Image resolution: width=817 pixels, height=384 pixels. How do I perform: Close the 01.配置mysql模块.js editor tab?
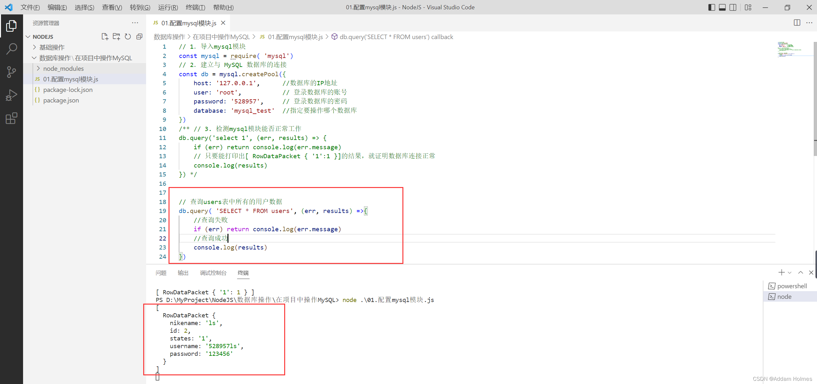(x=223, y=23)
